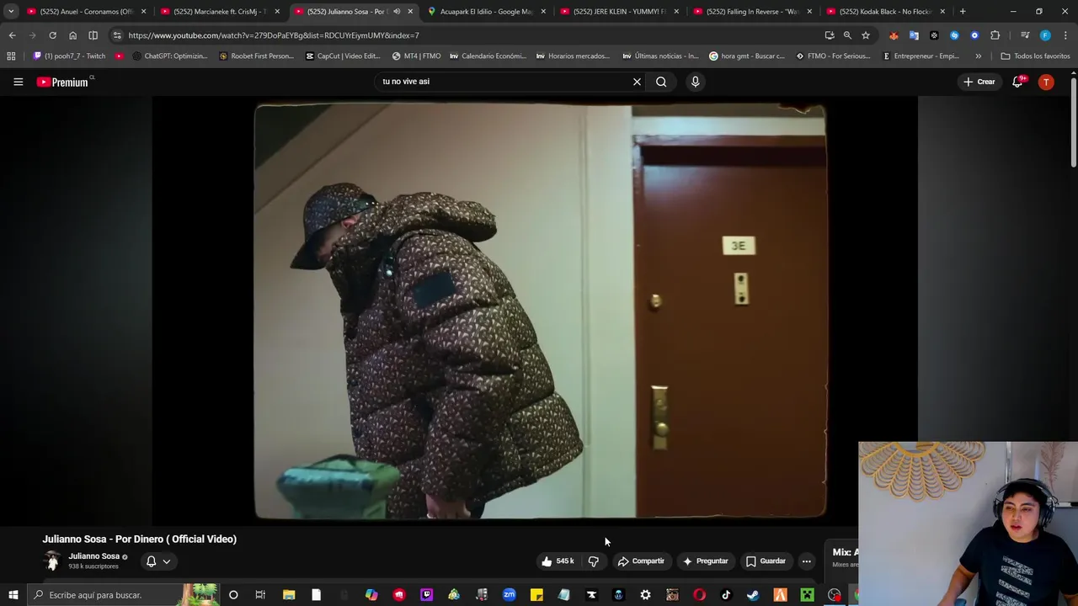Clear the search text with the X
This screenshot has height=606, width=1078.
coord(637,82)
